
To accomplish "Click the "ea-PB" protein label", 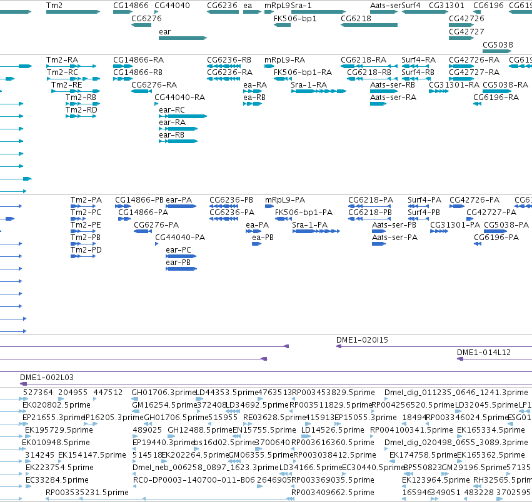I will point(263,238).
